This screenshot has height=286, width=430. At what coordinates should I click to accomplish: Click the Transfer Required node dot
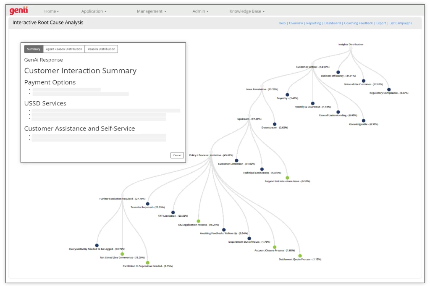pos(147,204)
